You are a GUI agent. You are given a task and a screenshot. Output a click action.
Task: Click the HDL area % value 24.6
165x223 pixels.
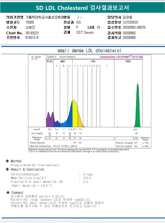(x=135, y=129)
